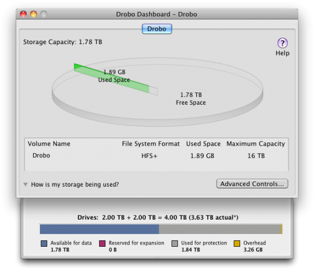This screenshot has height=269, width=314.
Task: Click the '0 B' reserved for expansion value
Action: point(113,250)
